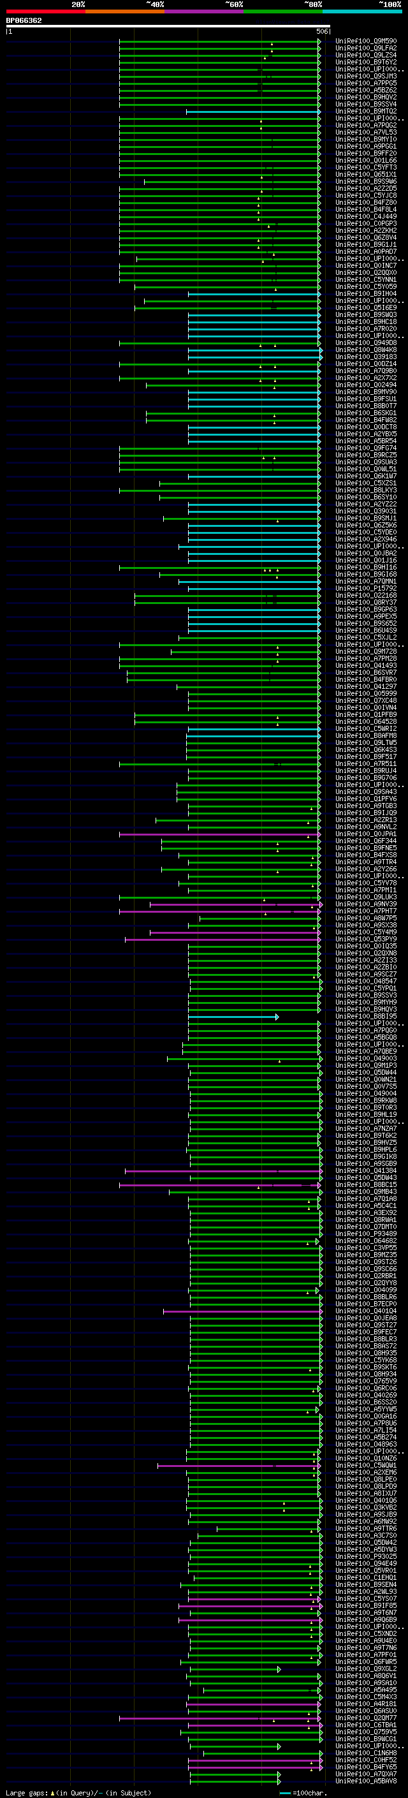Open hit UniRef100_B9T6Y2

(x=366, y=62)
